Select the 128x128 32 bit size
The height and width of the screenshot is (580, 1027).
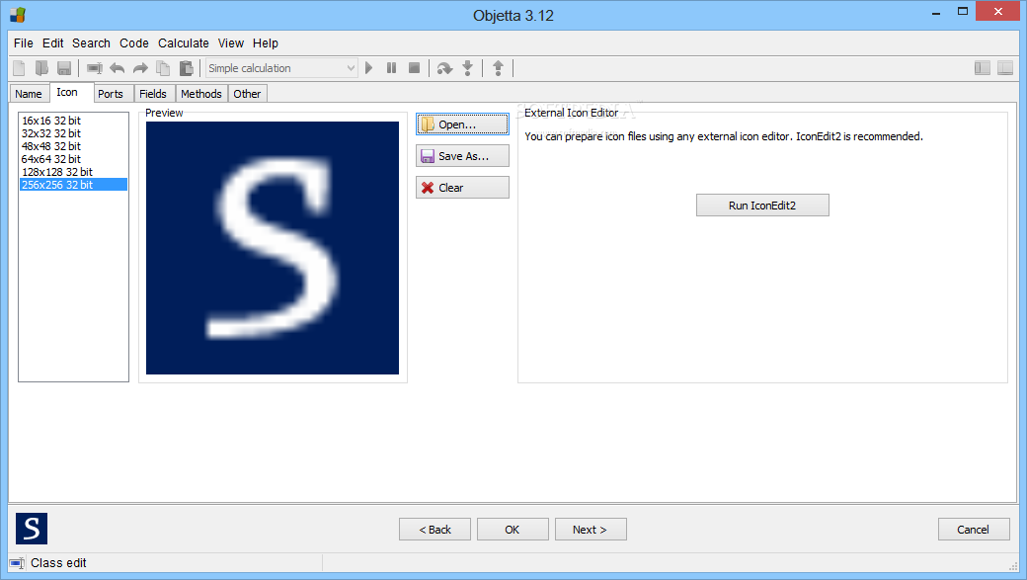[73, 172]
